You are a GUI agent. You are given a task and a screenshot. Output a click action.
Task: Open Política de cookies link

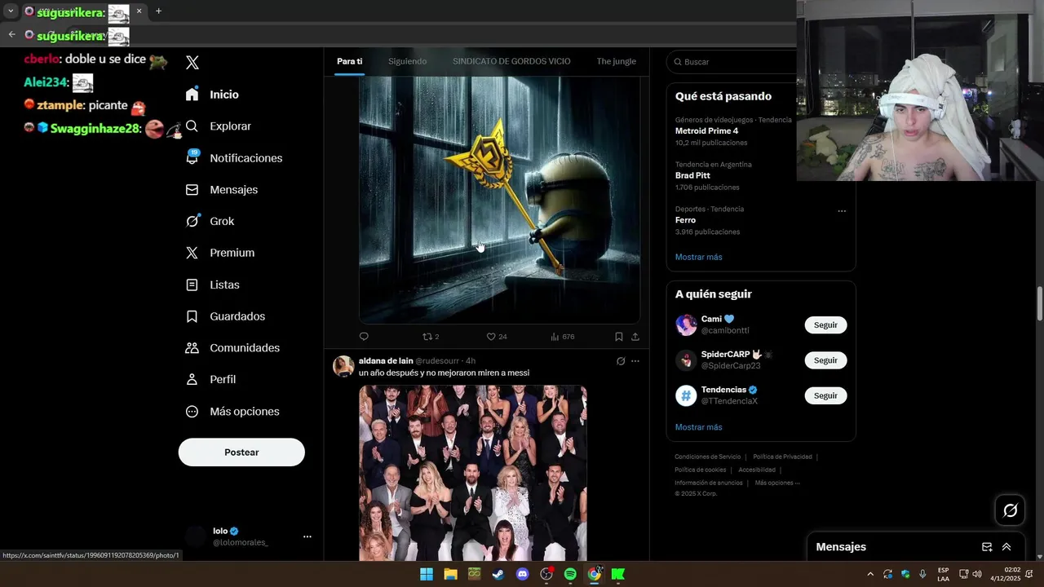coord(700,470)
